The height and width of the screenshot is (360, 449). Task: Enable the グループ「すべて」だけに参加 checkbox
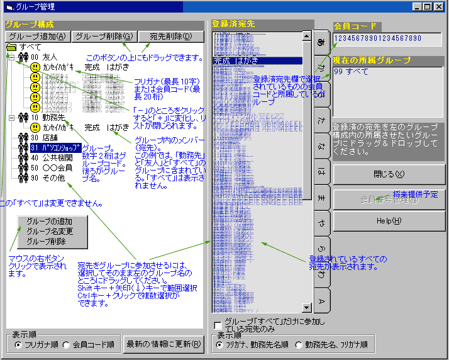[218, 325]
